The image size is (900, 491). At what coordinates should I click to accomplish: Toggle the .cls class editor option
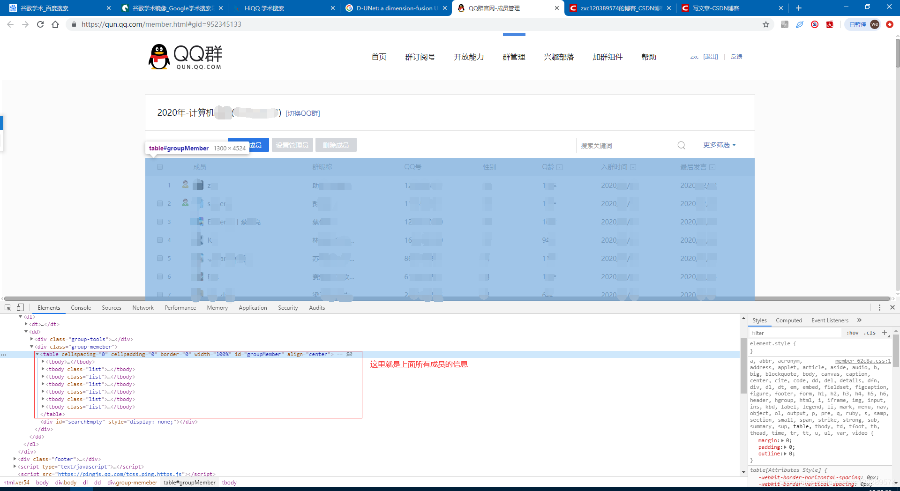(x=870, y=333)
